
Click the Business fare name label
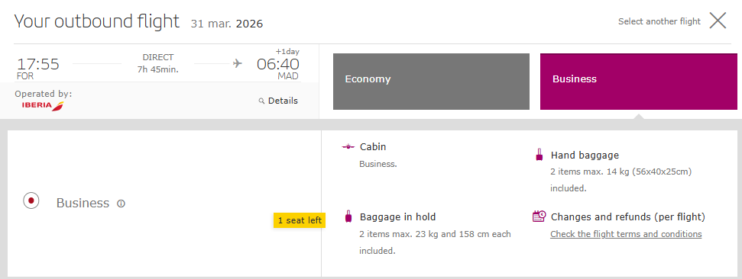tap(83, 203)
